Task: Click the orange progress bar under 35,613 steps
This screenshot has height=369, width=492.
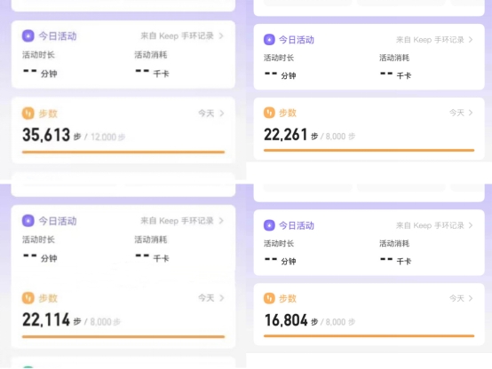Action: tap(123, 152)
